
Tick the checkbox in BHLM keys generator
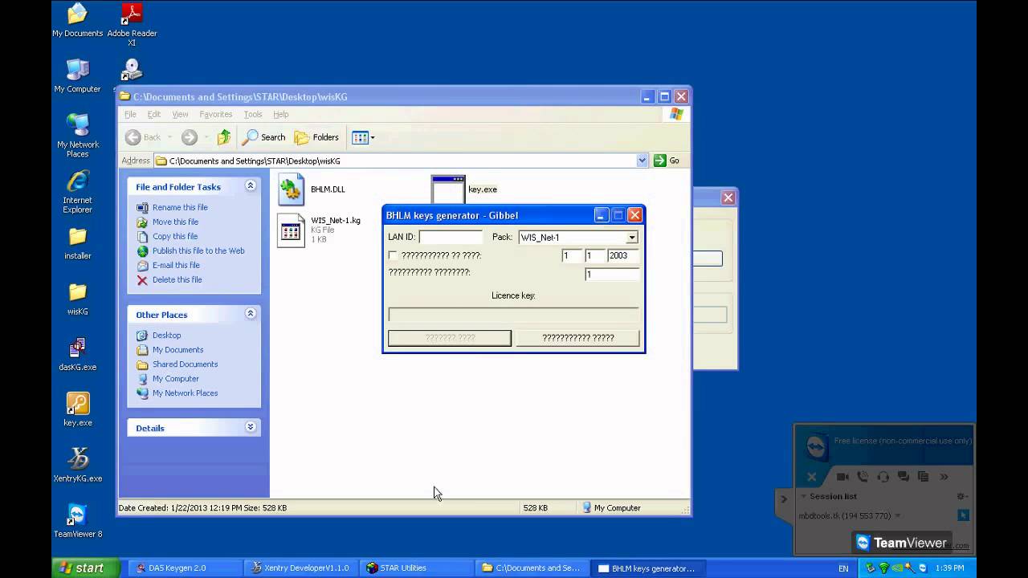pos(393,255)
